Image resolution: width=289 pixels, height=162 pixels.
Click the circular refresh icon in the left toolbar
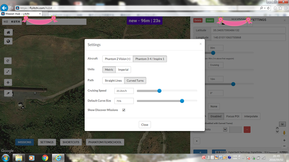tap(8, 61)
